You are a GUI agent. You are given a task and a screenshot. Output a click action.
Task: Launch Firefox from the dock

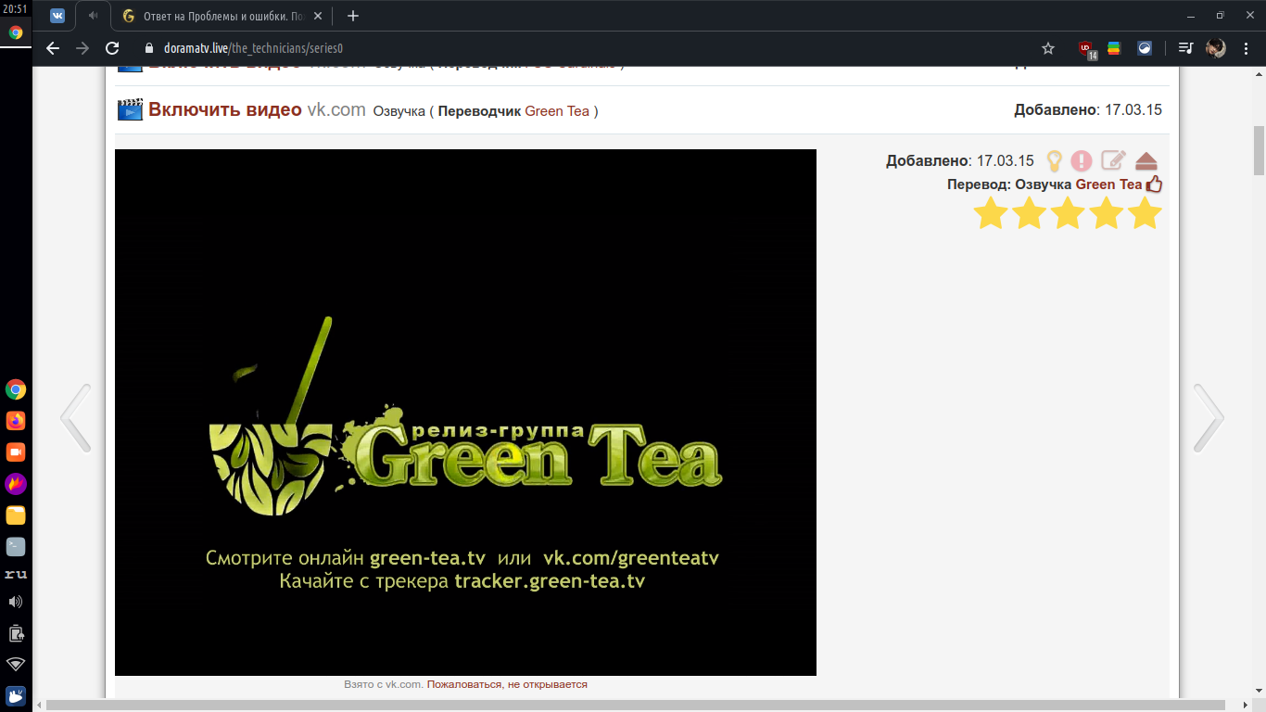click(16, 421)
